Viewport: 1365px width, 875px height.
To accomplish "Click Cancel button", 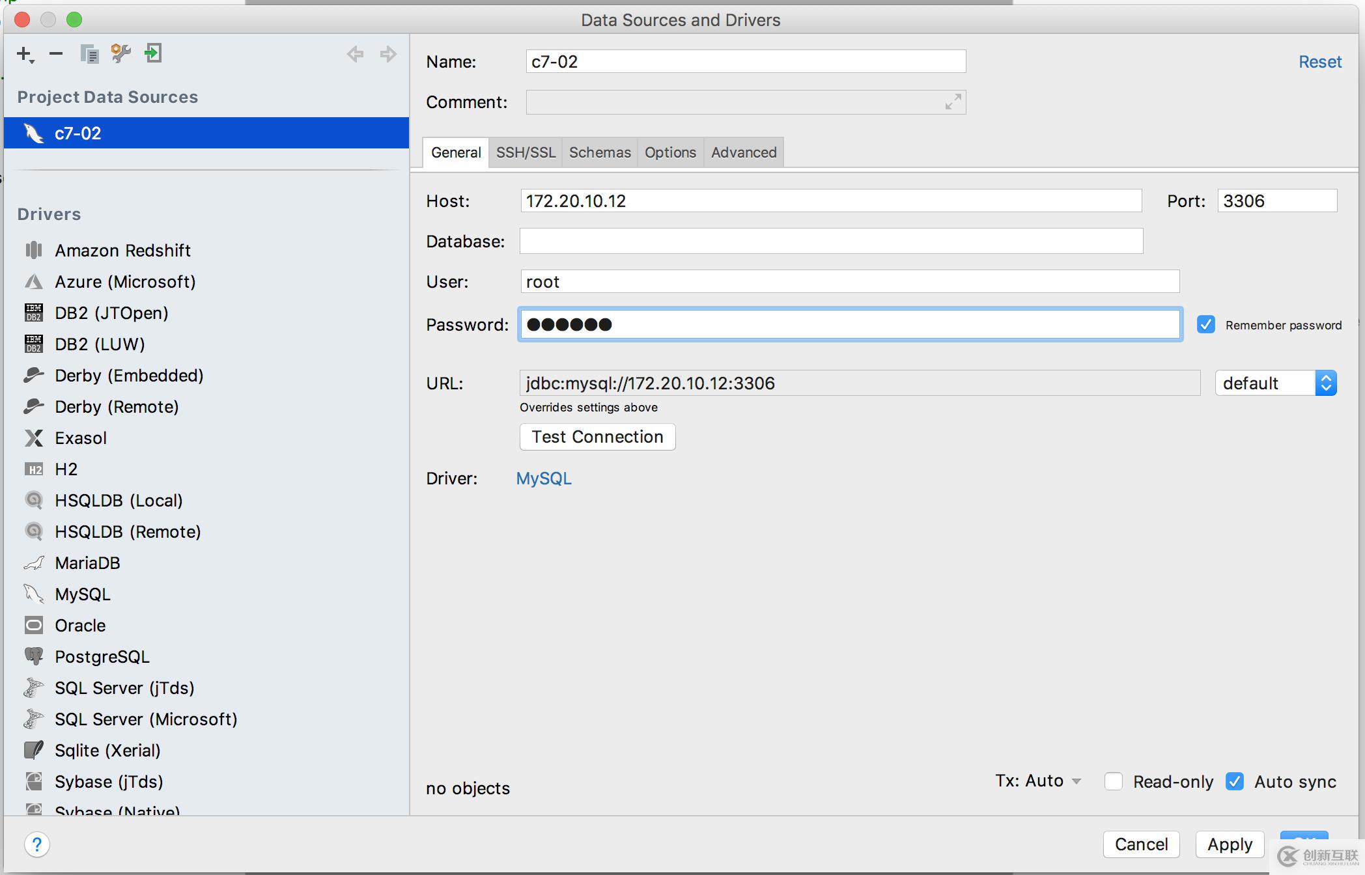I will (x=1141, y=844).
